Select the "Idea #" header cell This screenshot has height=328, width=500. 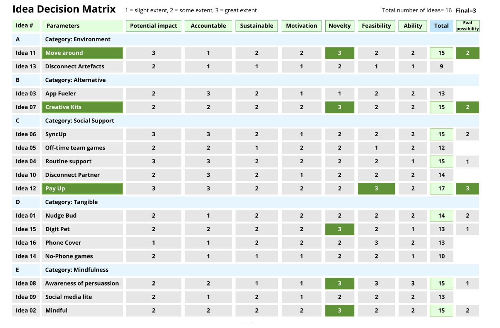pyautogui.click(x=26, y=26)
